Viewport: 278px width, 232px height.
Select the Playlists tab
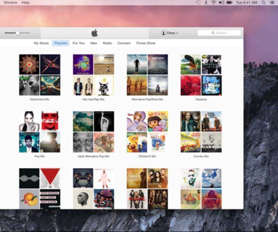tap(61, 43)
